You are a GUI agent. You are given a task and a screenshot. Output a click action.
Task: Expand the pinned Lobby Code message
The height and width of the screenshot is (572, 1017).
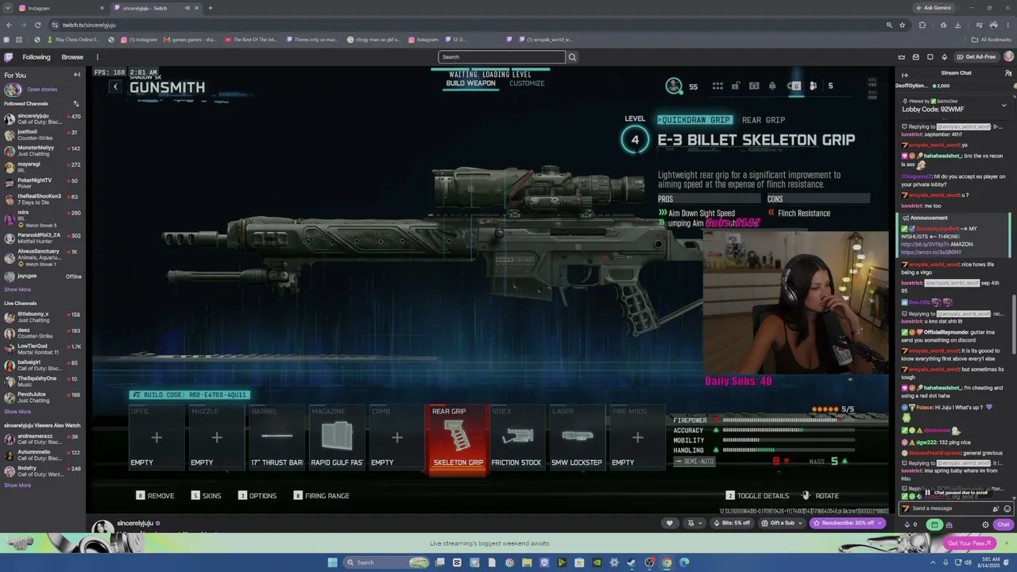pos(1003,105)
